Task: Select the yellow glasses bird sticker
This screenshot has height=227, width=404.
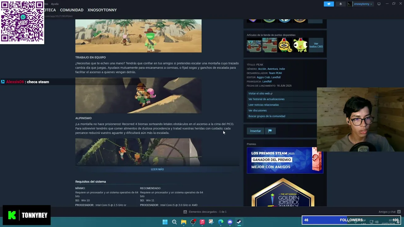Action: pyautogui.click(x=285, y=45)
